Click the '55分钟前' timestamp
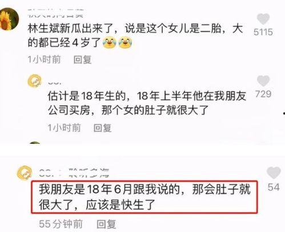The height and width of the screenshot is (232, 285). click(61, 224)
